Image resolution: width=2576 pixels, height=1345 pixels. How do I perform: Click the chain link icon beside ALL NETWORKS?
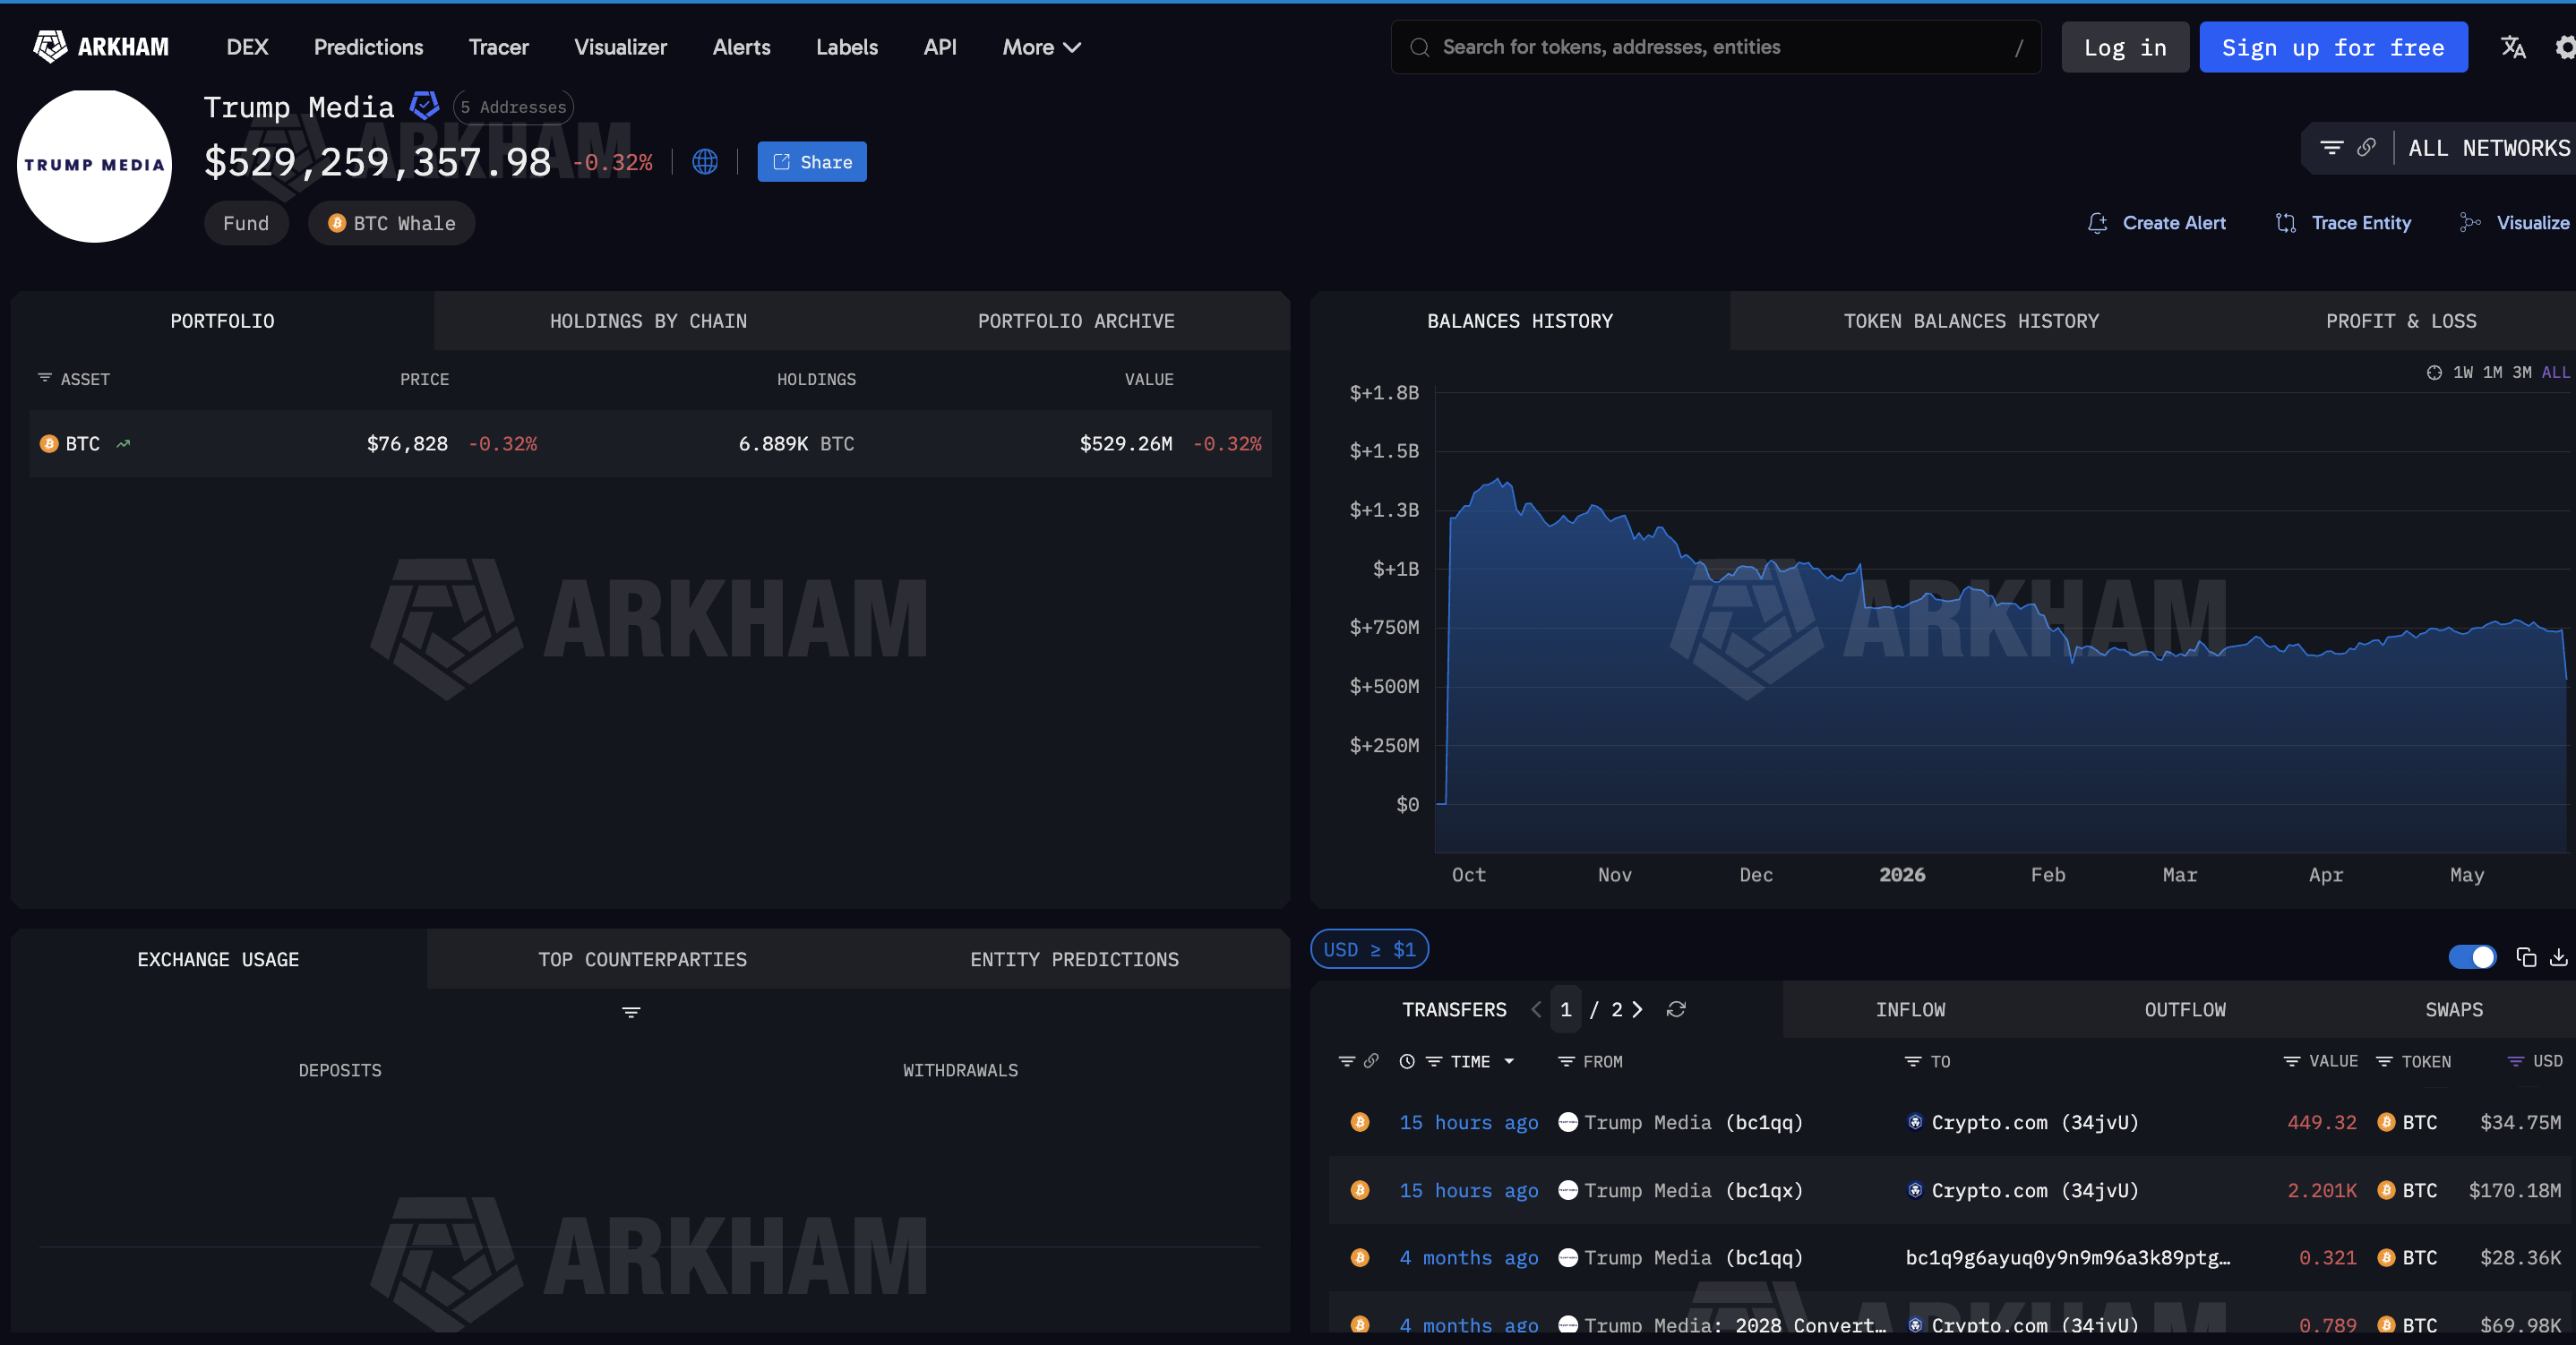2366,148
